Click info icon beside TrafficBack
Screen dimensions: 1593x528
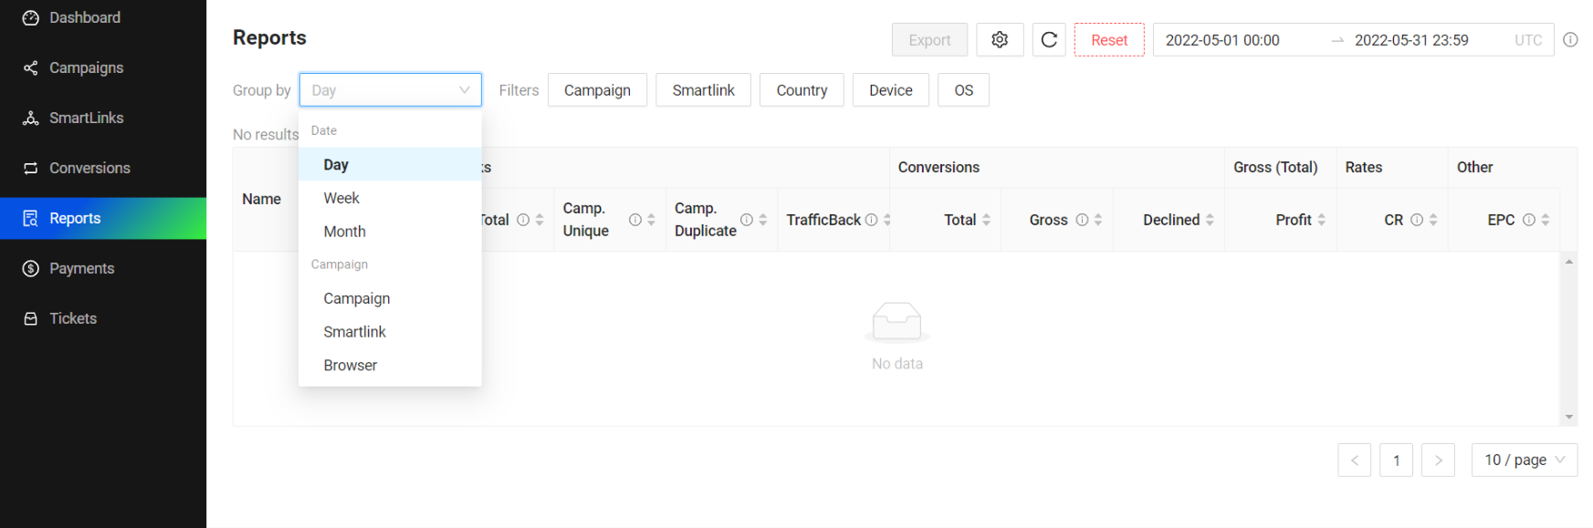pos(871,220)
